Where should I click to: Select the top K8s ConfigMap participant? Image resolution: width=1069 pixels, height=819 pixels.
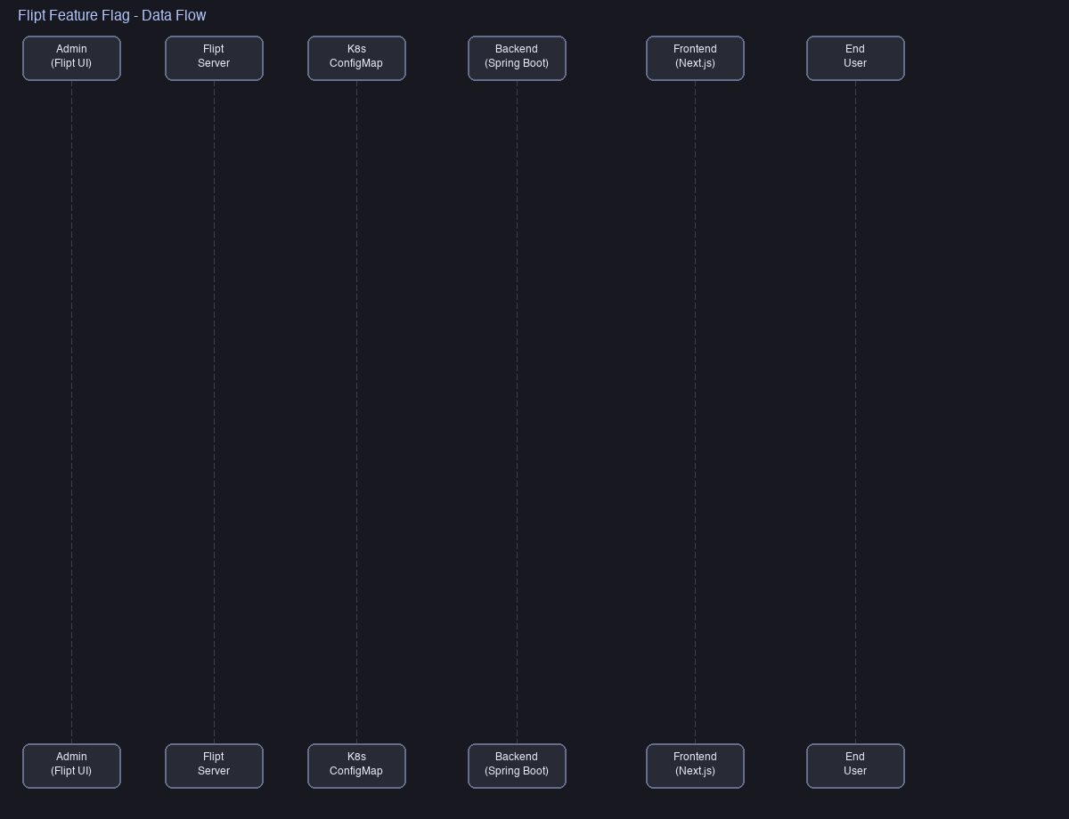(x=356, y=58)
